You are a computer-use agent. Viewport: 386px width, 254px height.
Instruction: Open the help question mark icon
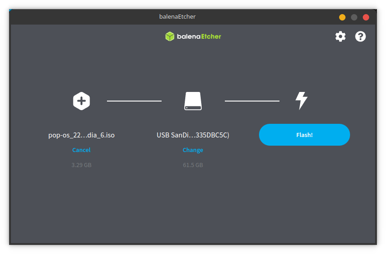[x=360, y=36]
